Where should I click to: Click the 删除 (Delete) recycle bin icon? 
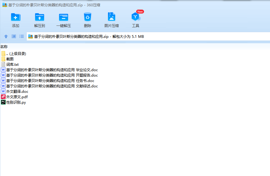coord(88,17)
